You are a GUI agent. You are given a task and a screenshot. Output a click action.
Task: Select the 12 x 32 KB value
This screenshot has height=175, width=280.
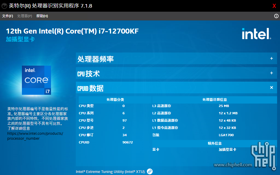pyautogui.click(x=227, y=128)
